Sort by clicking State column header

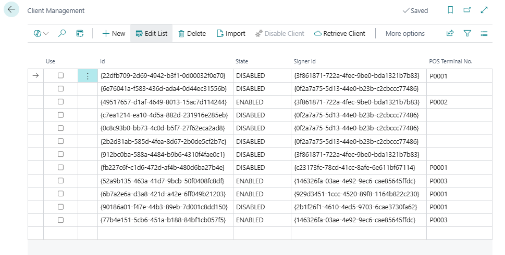tap(242, 61)
